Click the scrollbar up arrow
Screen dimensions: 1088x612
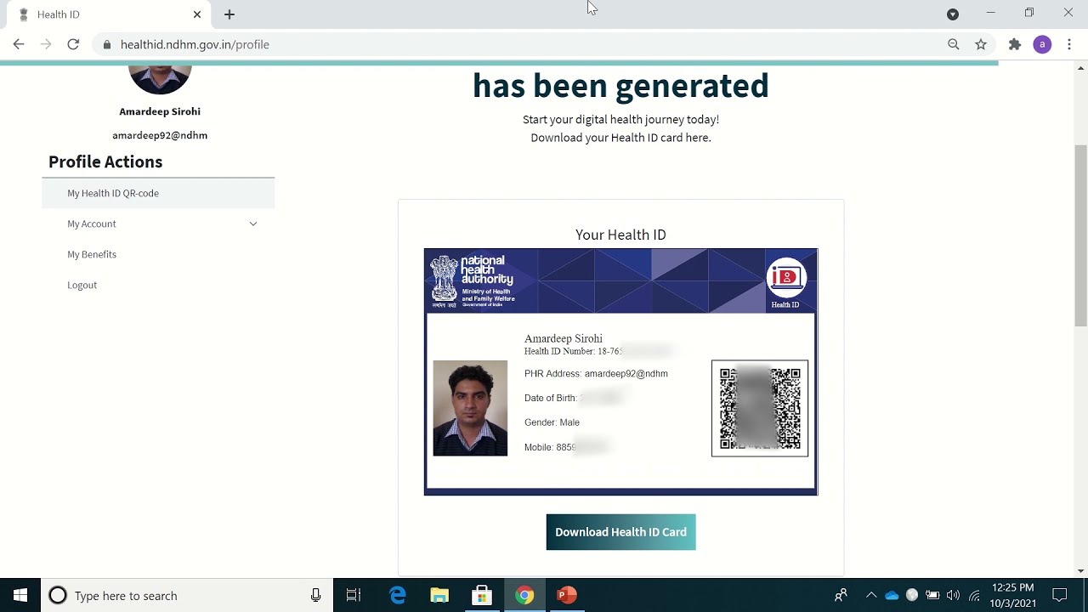1081,67
